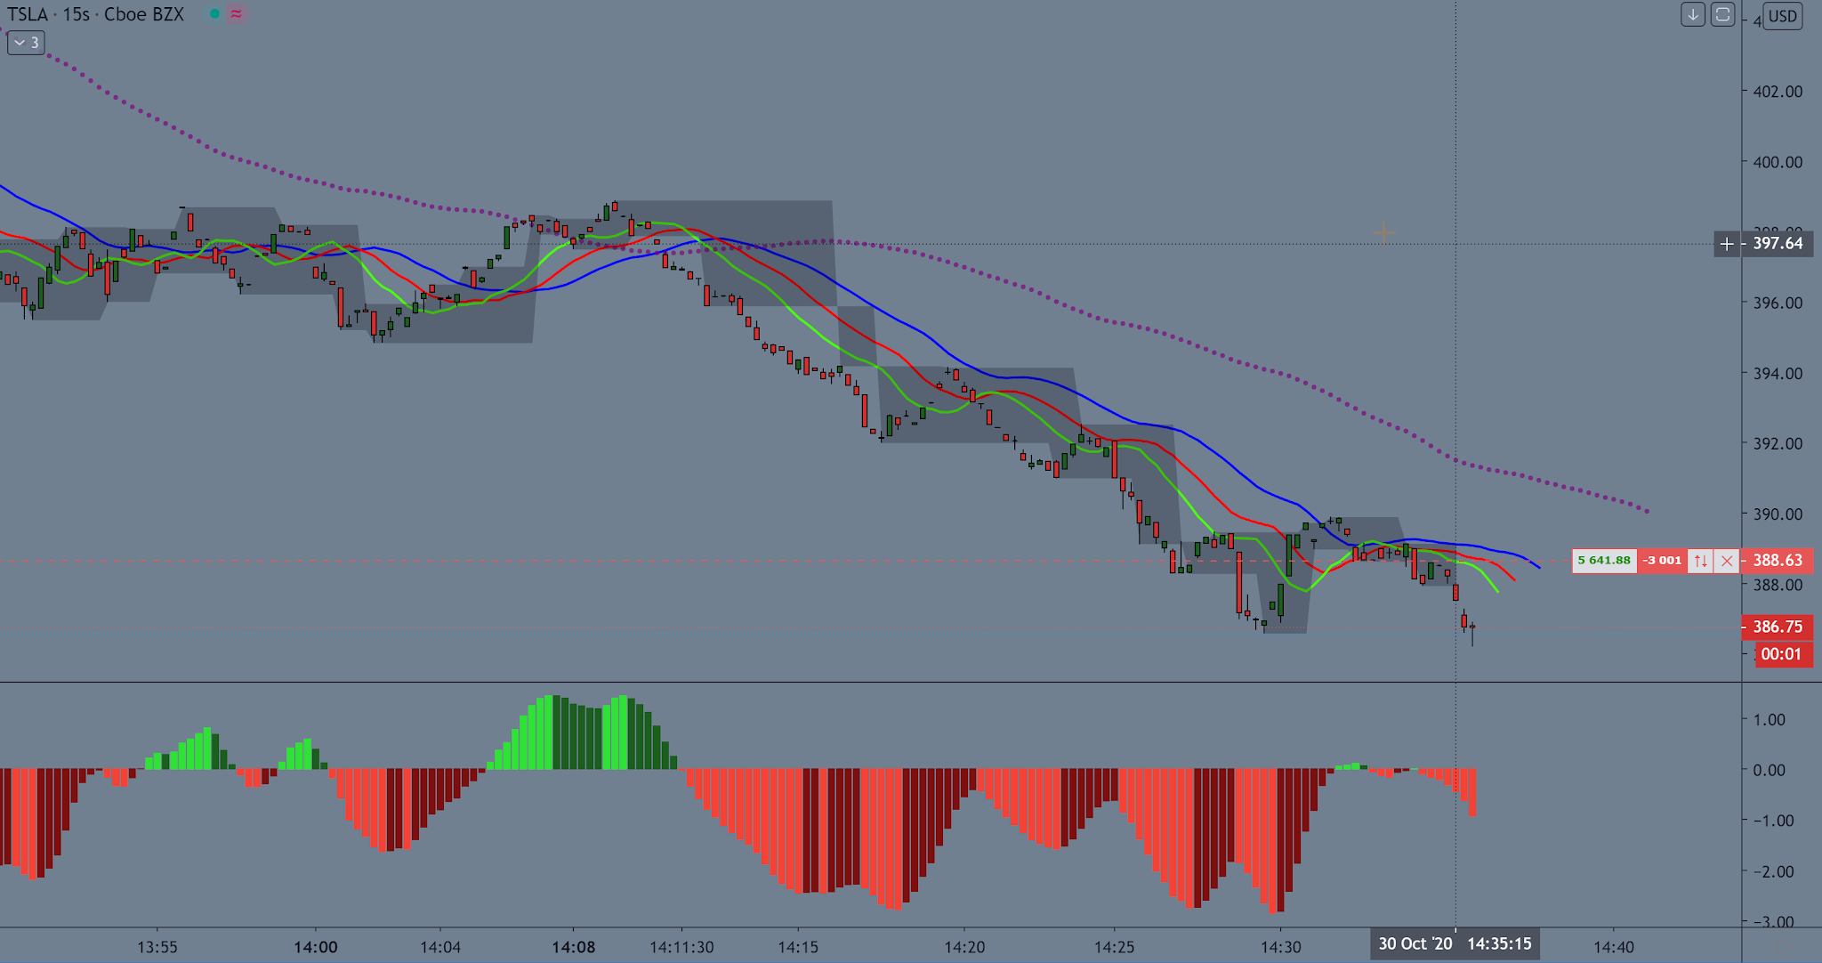Open the USD currency dropdown
This screenshot has height=963, width=1822.
click(1782, 16)
